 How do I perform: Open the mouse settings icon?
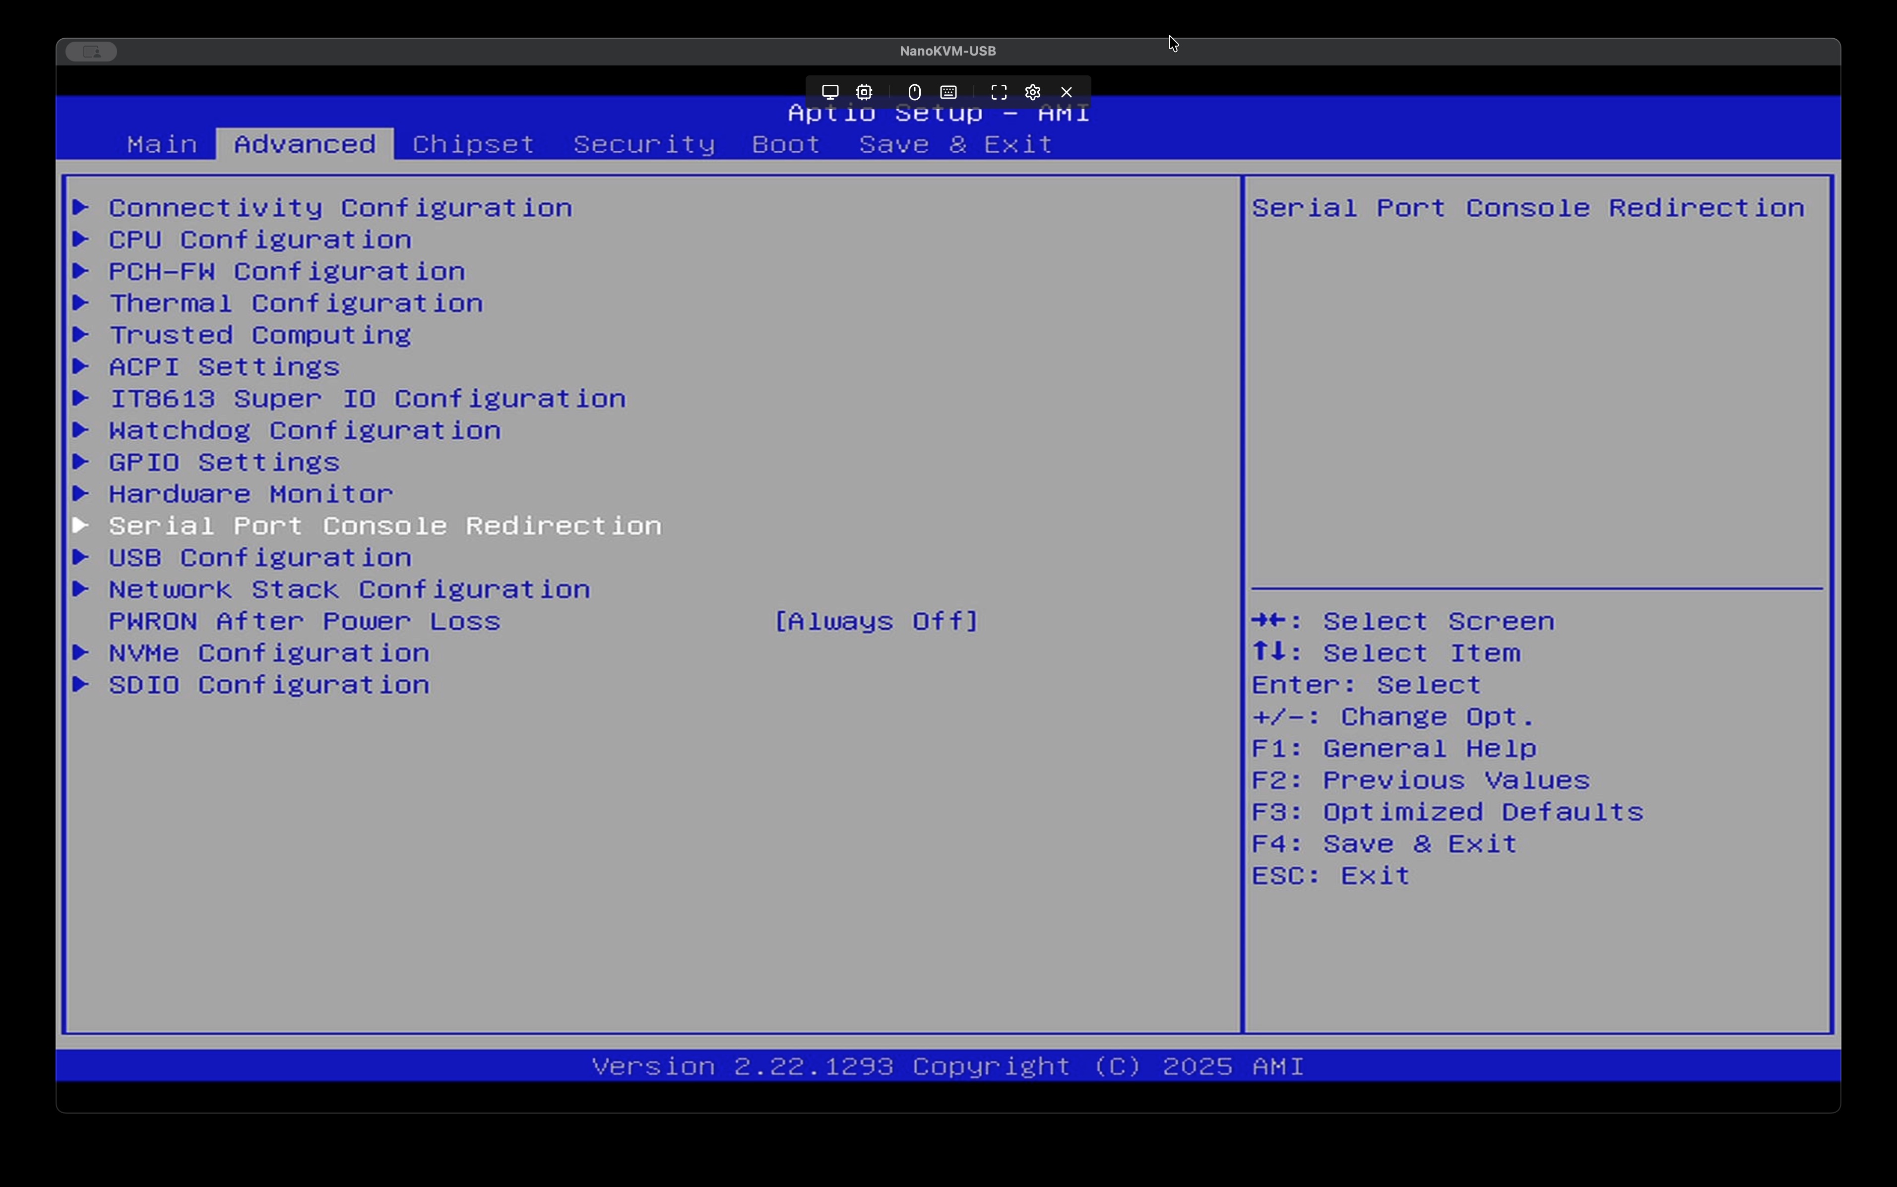coord(914,92)
